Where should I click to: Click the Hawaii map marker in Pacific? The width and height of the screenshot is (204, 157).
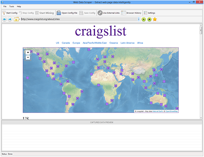tap(27, 78)
